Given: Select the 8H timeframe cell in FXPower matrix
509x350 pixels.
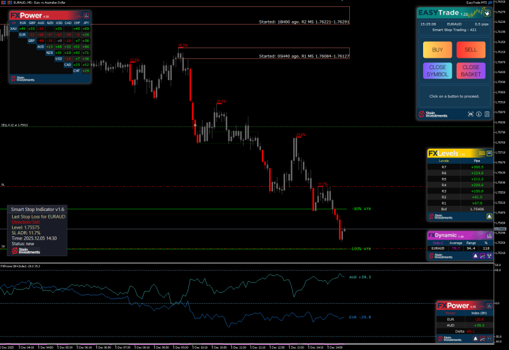Looking at the screenshot, I should (x=13, y=23).
